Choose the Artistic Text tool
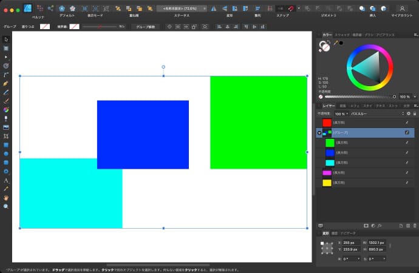This screenshot has width=419, height=273. click(6, 181)
